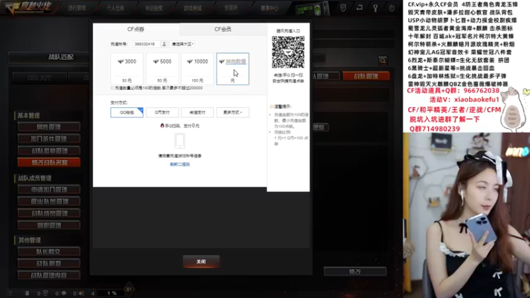Click the 修改 button at bottom right

pyautogui.click(x=355, y=272)
